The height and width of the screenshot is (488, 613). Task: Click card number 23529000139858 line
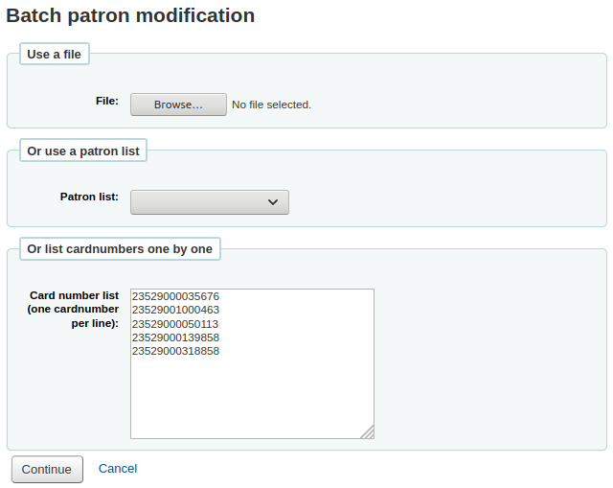(x=175, y=337)
